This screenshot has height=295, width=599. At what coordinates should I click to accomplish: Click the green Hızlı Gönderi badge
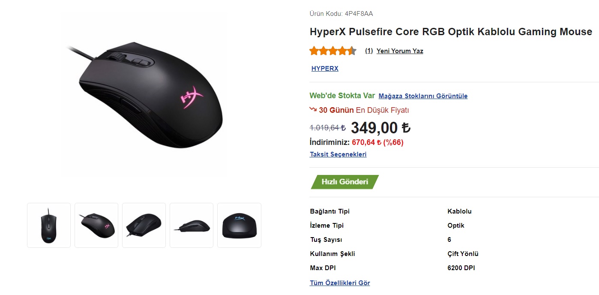click(344, 182)
